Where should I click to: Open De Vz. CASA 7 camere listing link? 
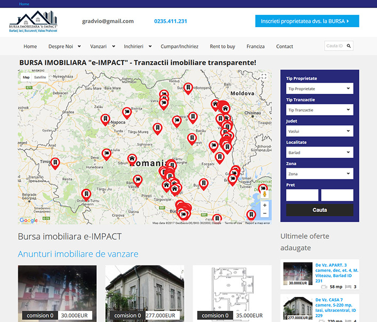[335, 308]
